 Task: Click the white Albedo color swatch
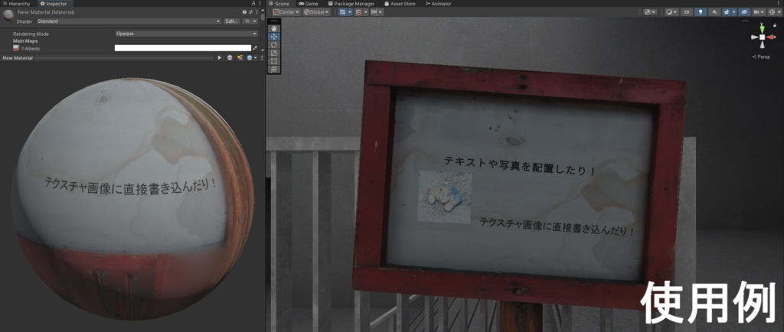(x=182, y=48)
